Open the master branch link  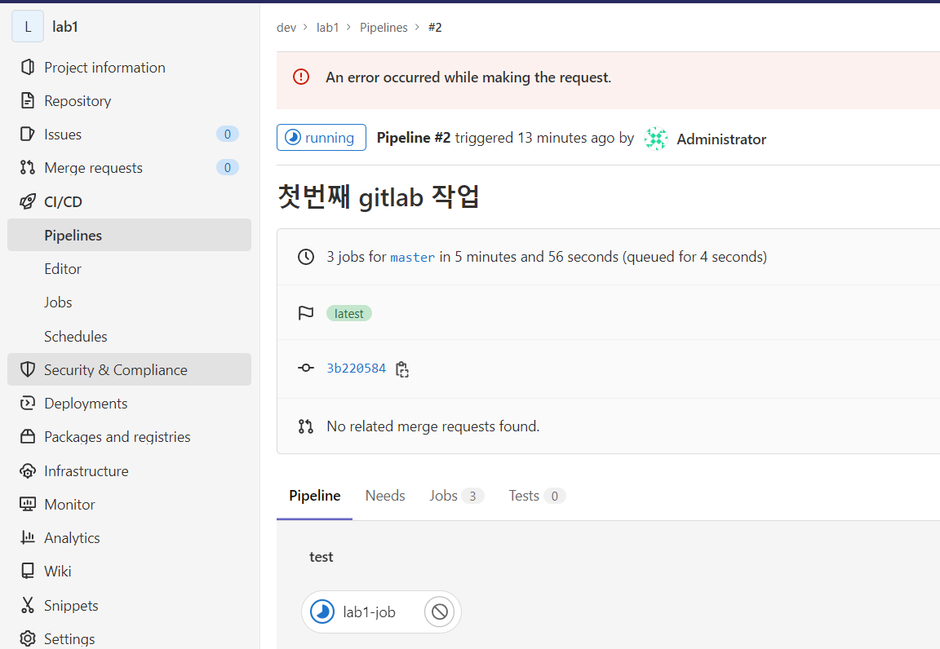[412, 257]
